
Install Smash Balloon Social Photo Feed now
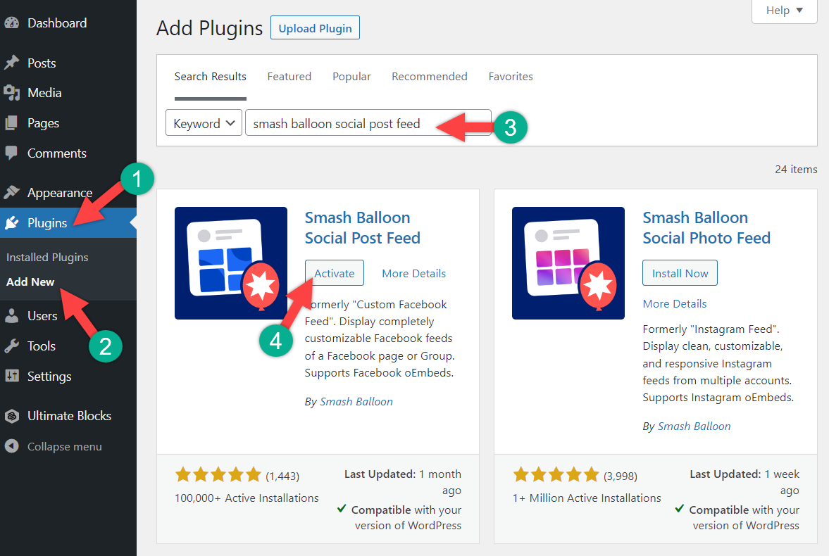(x=680, y=273)
